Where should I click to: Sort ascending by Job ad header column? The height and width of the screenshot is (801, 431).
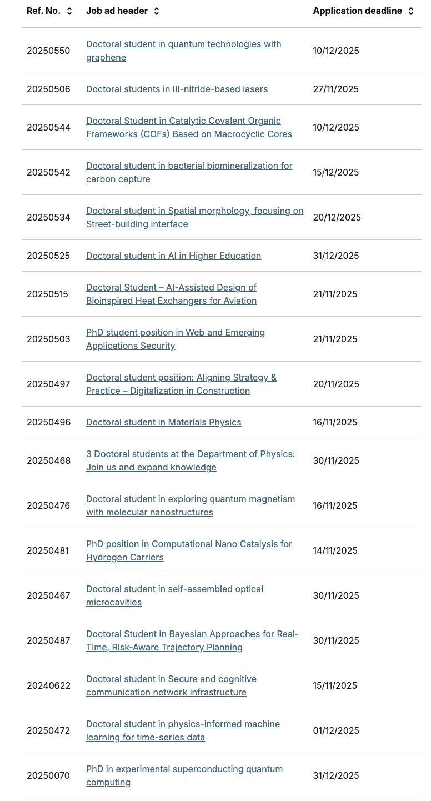155,8
